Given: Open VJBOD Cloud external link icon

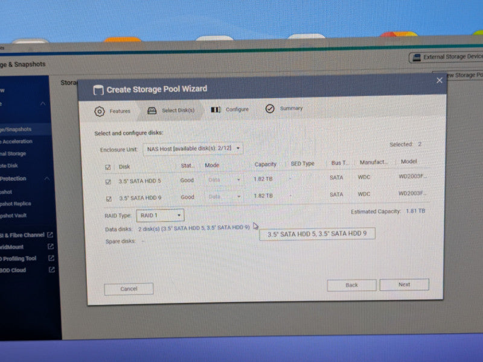Looking at the screenshot, I should pos(52,269).
